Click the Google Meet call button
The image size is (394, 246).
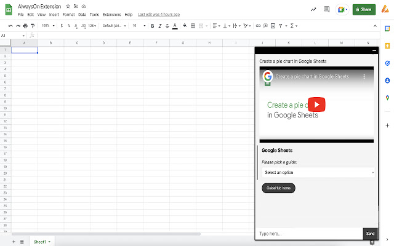342,10
